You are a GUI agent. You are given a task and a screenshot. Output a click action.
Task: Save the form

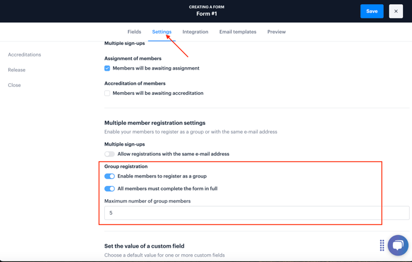pyautogui.click(x=372, y=11)
